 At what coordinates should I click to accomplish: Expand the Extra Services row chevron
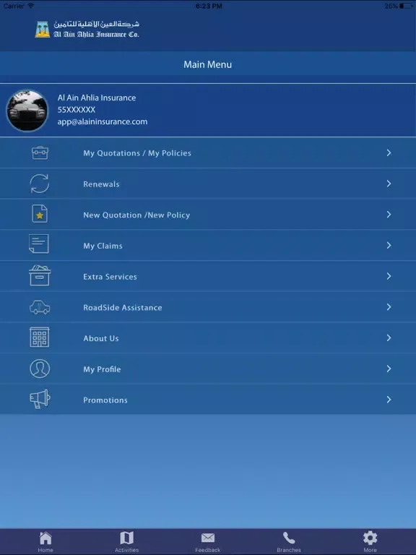click(389, 276)
